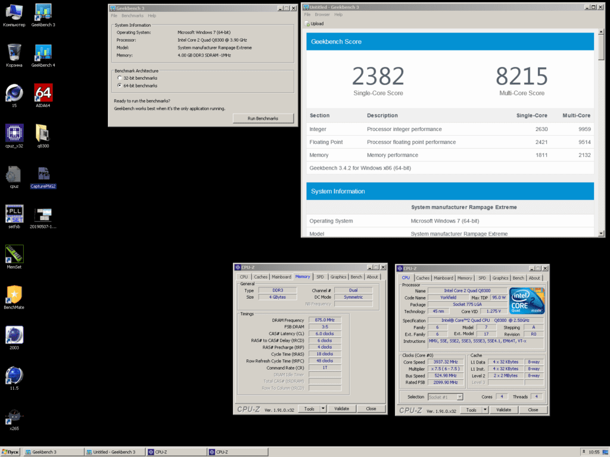Select the Core VID value 1.275 V
Screen dimensions: 610x457
pos(494,311)
